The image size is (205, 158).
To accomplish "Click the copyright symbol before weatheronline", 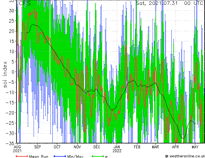I will point(167,156).
